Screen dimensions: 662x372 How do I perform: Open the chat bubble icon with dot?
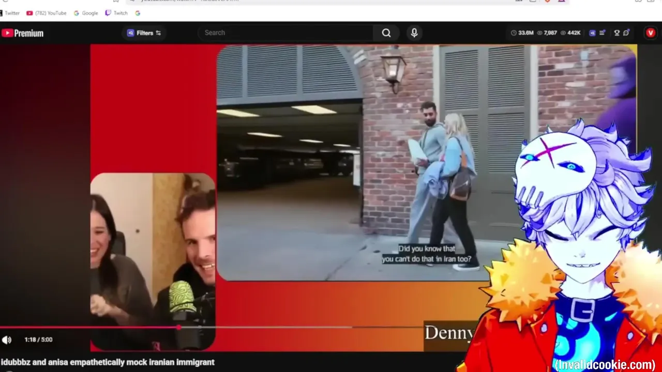point(626,33)
